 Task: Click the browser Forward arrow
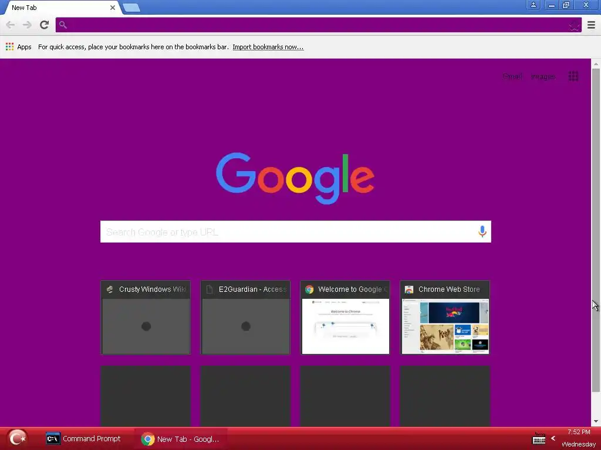click(27, 25)
